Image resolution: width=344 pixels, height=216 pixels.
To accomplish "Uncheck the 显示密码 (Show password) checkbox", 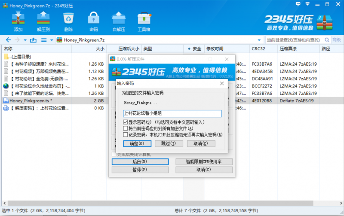I will click(126, 122).
